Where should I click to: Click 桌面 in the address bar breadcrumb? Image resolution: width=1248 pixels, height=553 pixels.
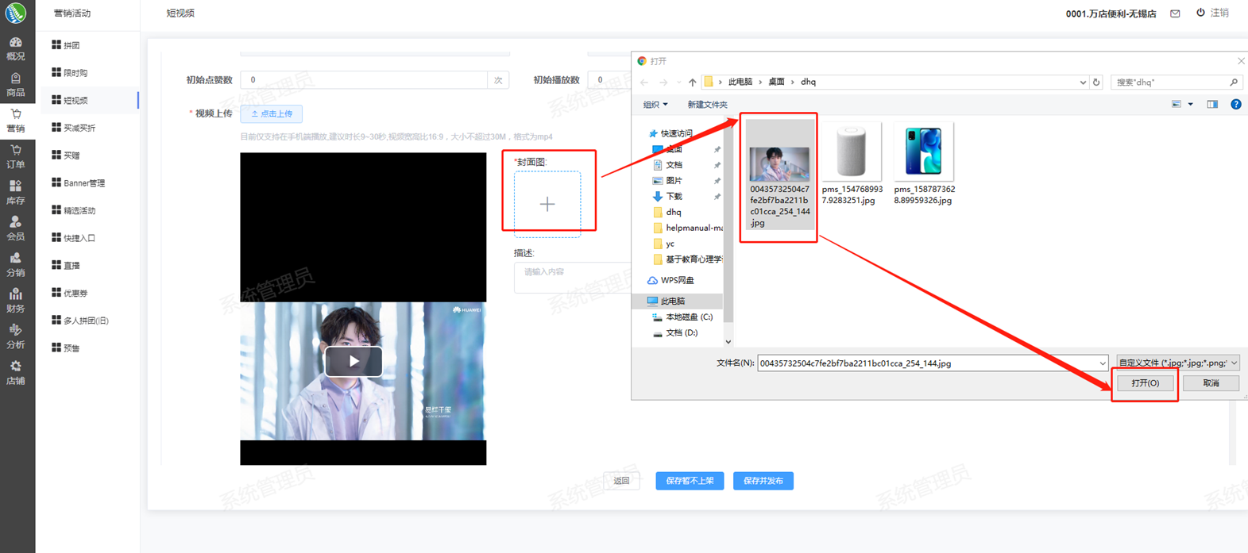776,83
